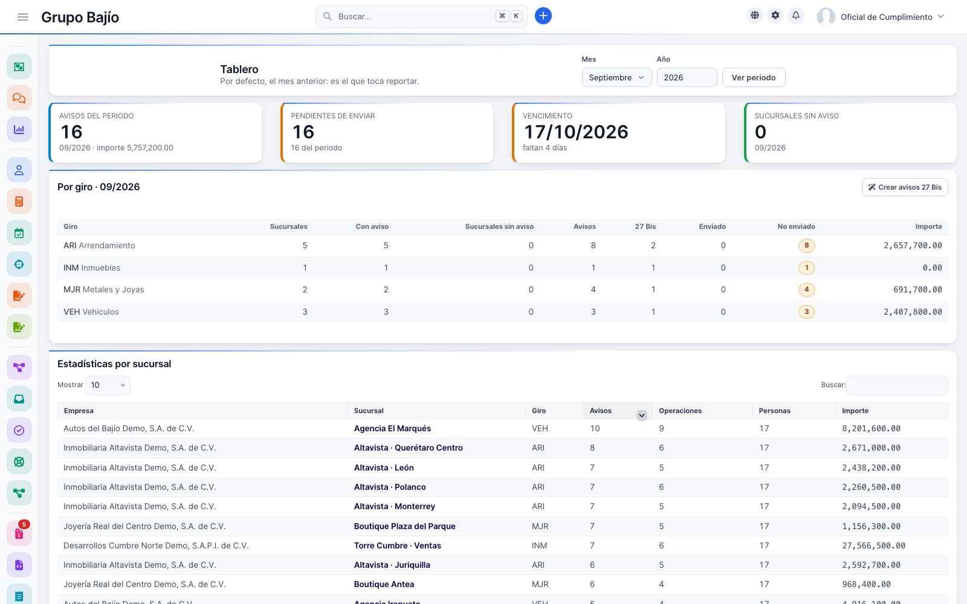Click the No enviado badge 4 for MJR
The width and height of the screenshot is (967, 604).
pyautogui.click(x=806, y=289)
